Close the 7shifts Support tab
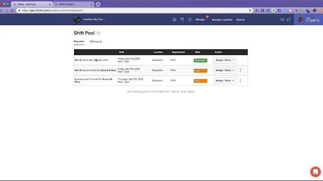The width and height of the screenshot is (323, 181). pos(91,4)
